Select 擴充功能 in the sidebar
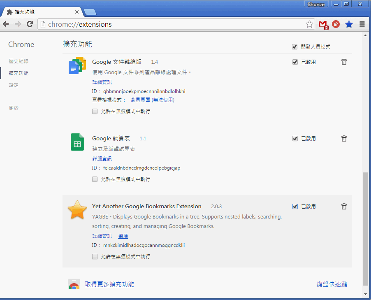Viewport: 371px width, 300px height. pos(19,73)
